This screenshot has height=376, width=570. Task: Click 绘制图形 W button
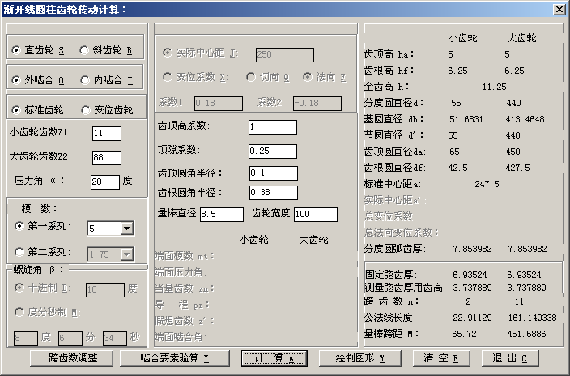[x=360, y=358]
